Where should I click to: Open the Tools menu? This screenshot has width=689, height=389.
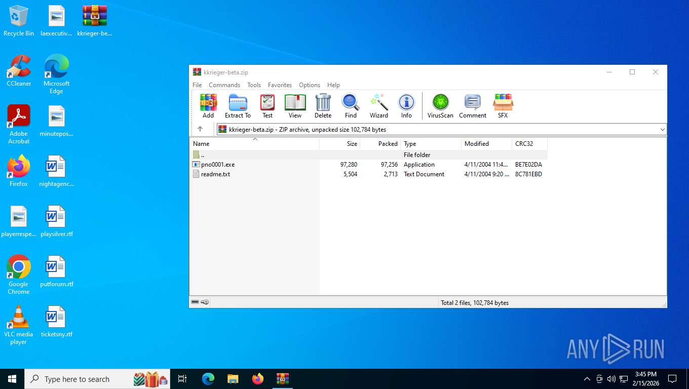coord(254,85)
